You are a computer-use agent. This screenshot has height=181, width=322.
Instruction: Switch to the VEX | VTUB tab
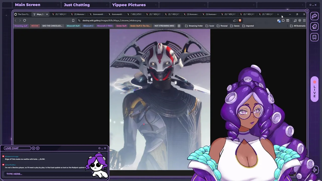click(135, 14)
